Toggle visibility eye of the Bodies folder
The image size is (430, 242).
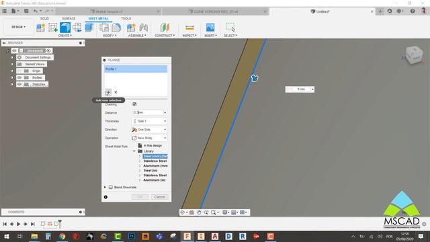pyautogui.click(x=19, y=78)
